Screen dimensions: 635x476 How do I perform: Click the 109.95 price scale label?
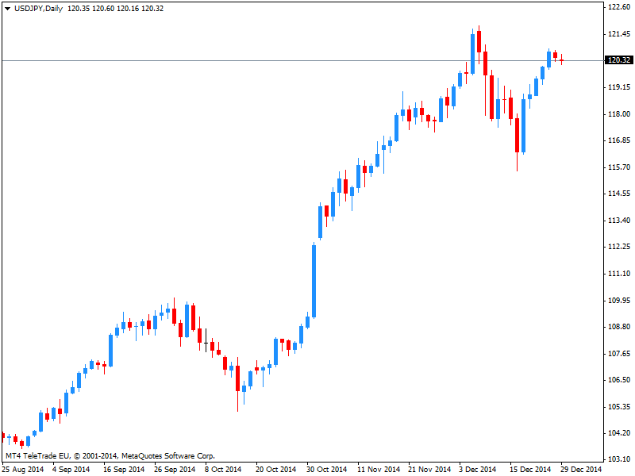(619, 301)
